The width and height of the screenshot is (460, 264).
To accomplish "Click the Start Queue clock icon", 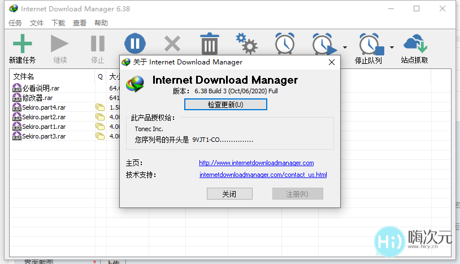I will click(x=324, y=44).
